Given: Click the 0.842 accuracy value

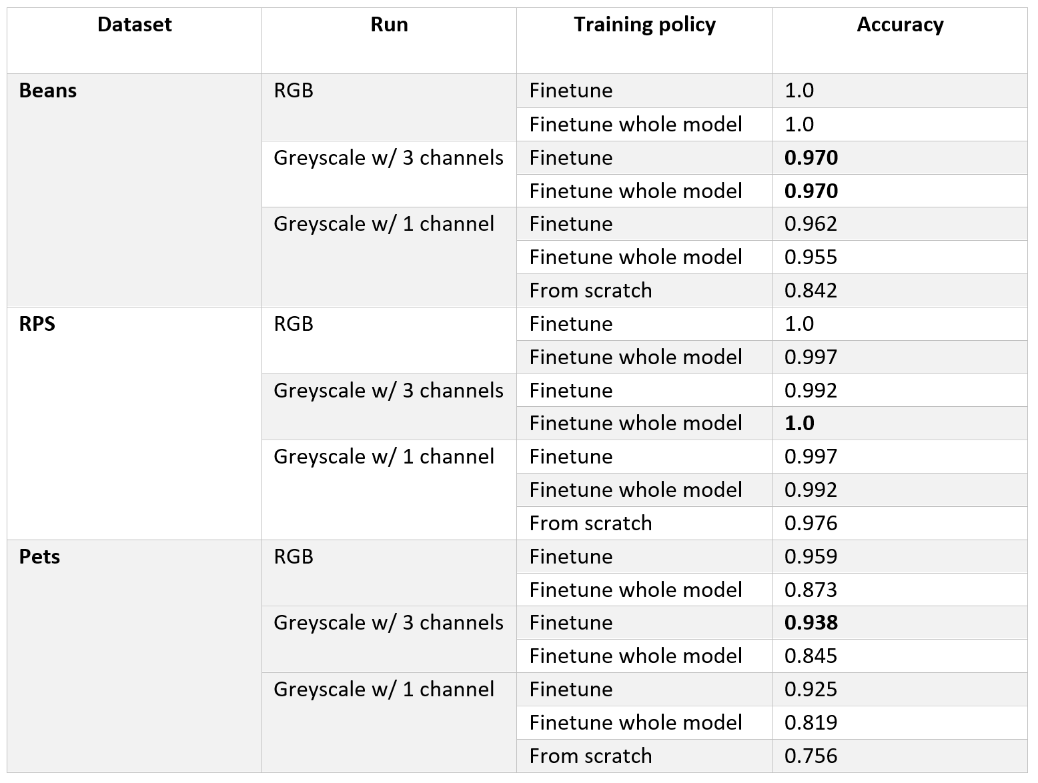Looking at the screenshot, I should (x=811, y=291).
